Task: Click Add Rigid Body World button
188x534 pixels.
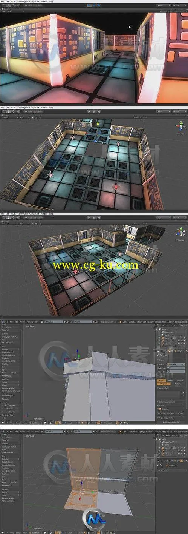Action: pyautogui.click(x=171, y=422)
